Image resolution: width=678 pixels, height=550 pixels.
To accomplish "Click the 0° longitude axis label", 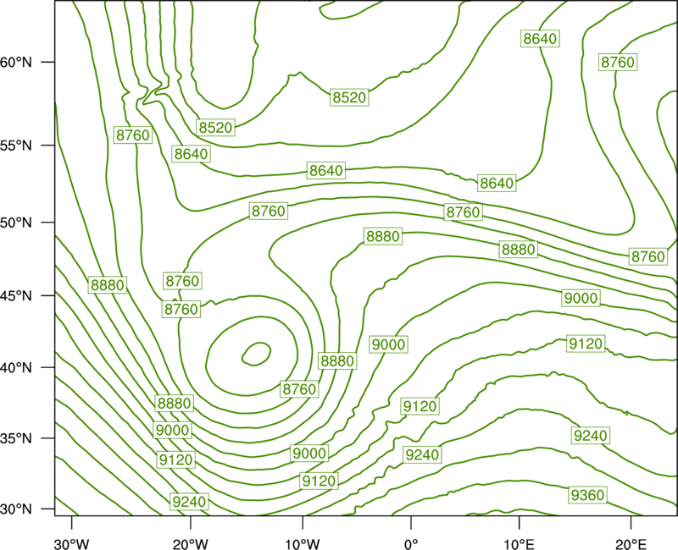I will point(411,544).
